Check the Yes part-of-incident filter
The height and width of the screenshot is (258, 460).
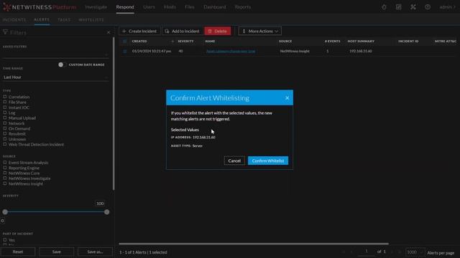5,239
